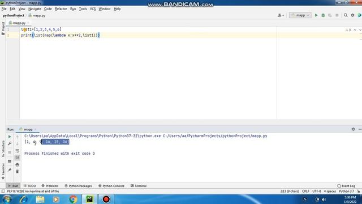
Task: Open the Refactor menu
Action: (x=61, y=9)
